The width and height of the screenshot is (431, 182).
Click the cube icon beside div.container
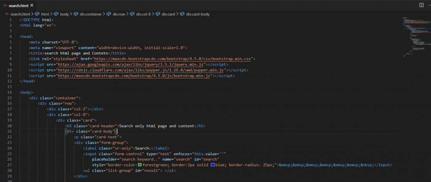point(76,14)
